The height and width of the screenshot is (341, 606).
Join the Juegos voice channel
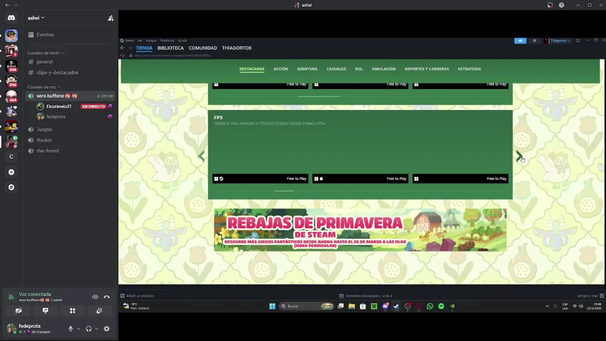(x=70, y=129)
